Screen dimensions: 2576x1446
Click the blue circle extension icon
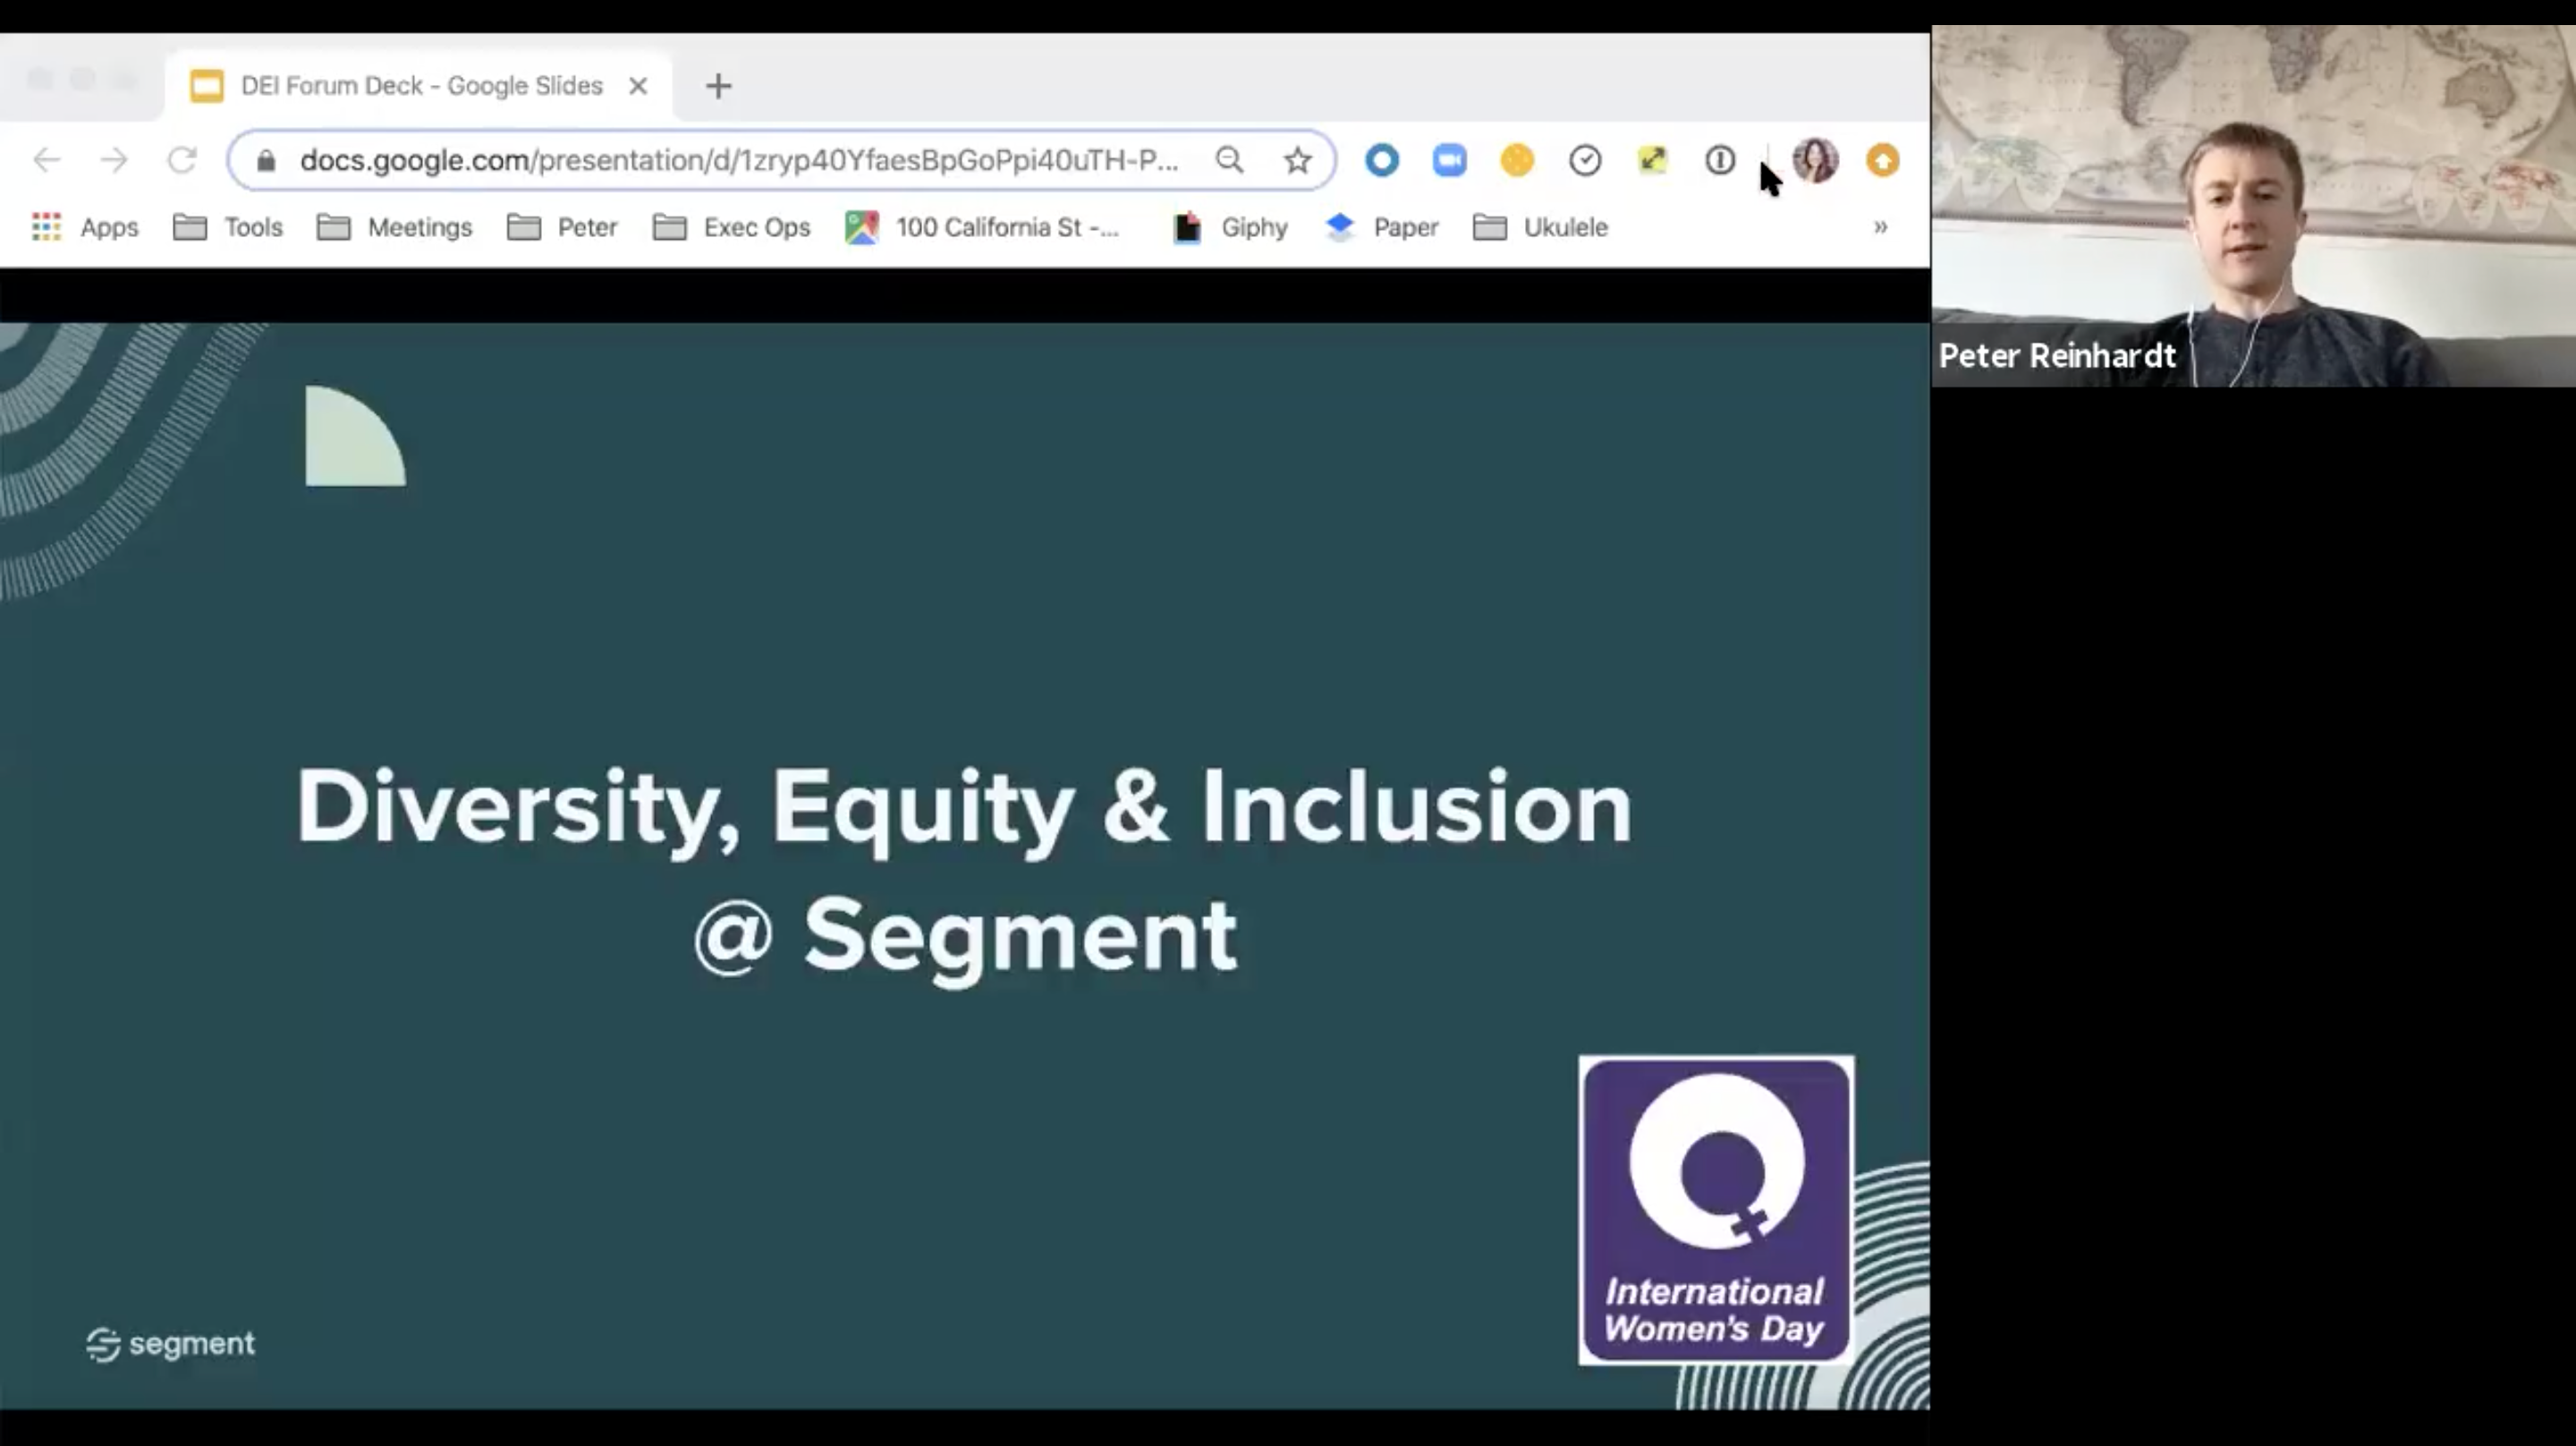pos(1381,160)
